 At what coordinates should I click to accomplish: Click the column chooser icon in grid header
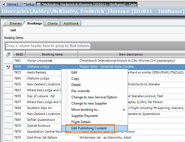click(8, 54)
